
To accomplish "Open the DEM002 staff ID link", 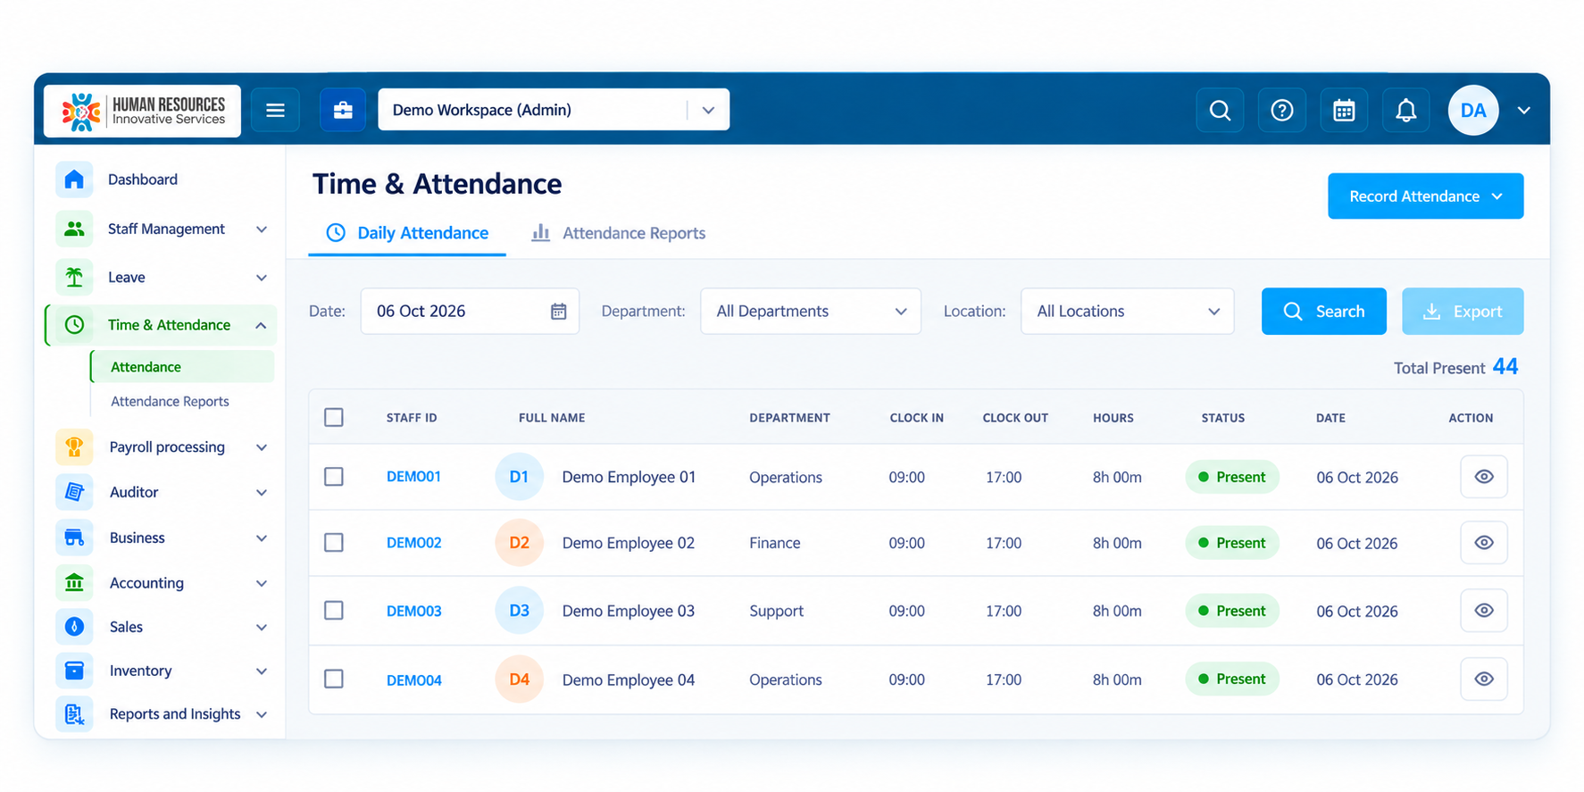I will pyautogui.click(x=413, y=543).
